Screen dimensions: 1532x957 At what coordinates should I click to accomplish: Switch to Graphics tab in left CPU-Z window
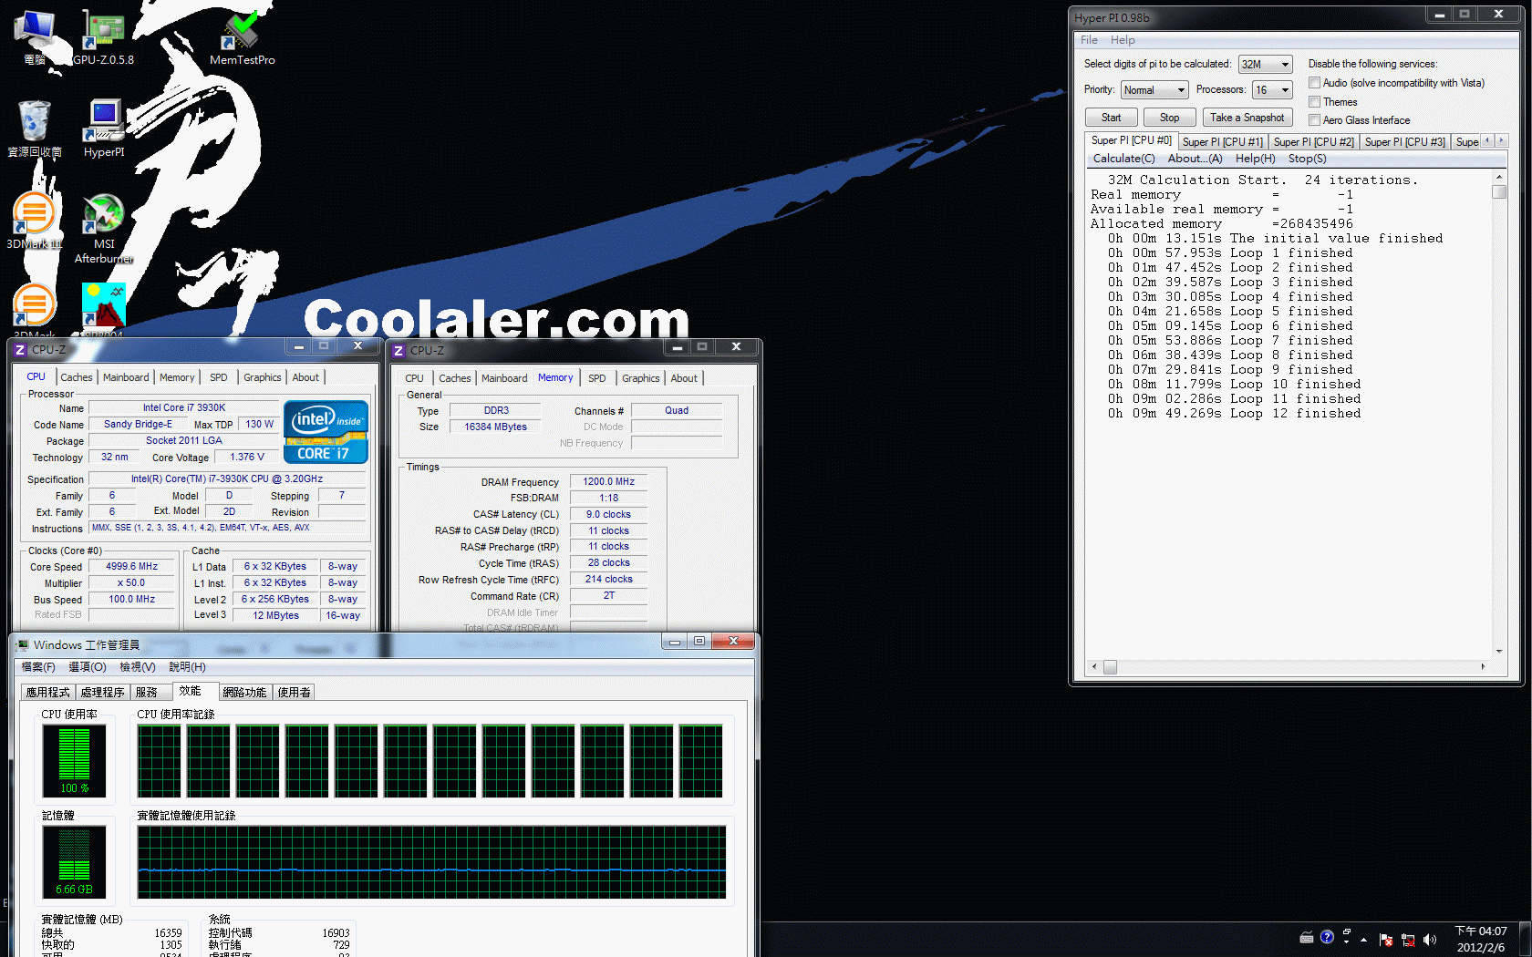click(x=263, y=377)
